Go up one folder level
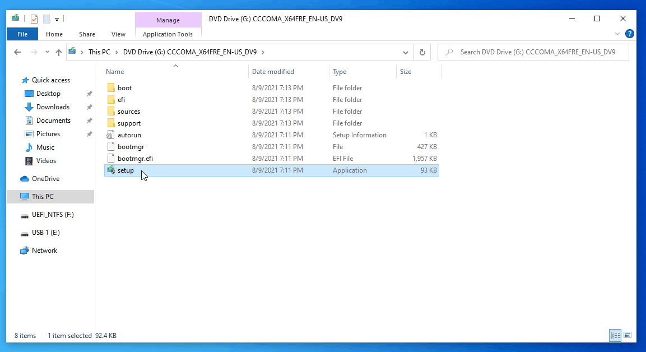646x352 pixels. (x=58, y=52)
